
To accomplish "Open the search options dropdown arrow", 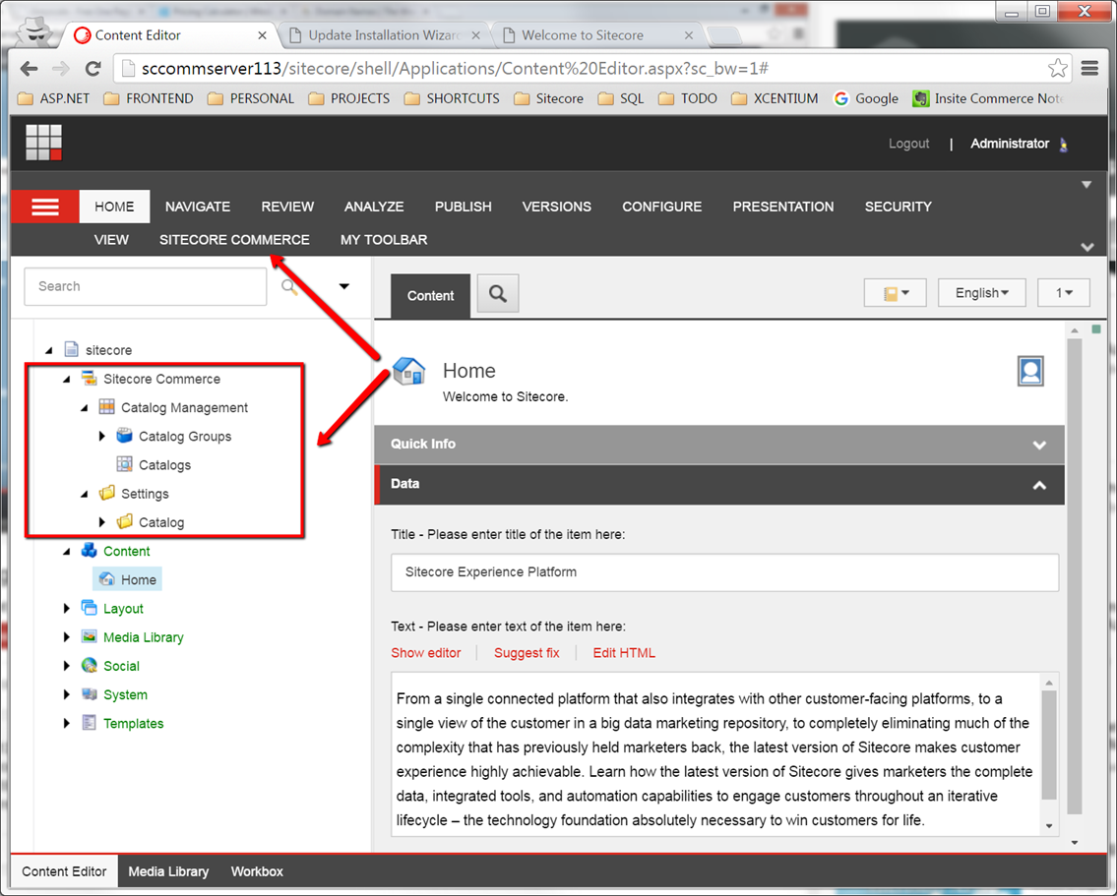I will click(344, 286).
